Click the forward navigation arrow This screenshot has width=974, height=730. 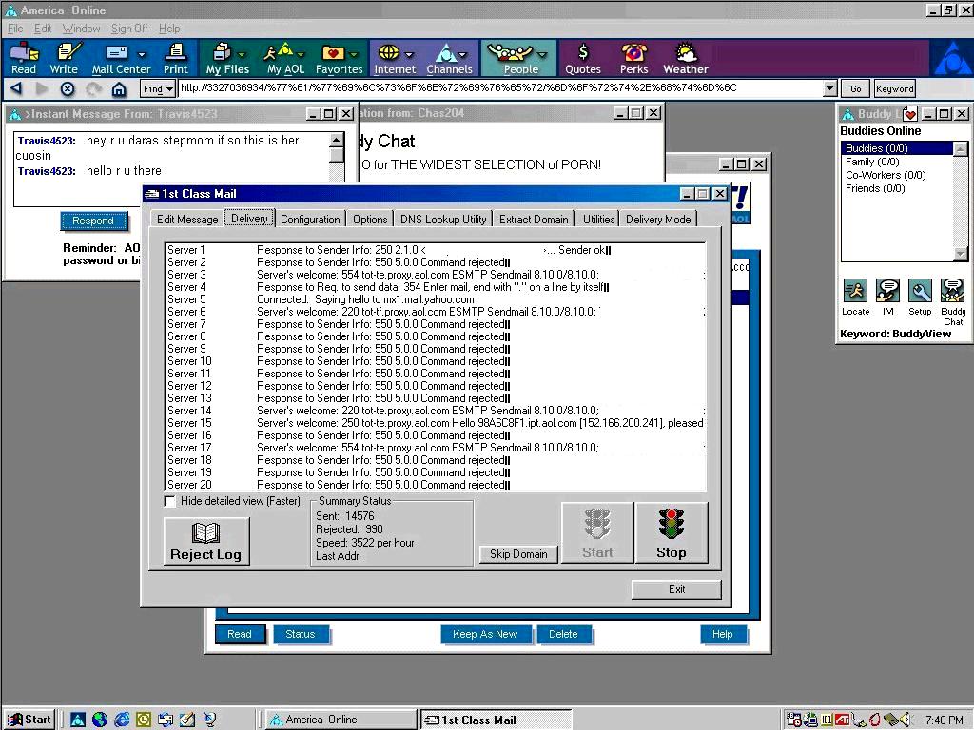(42, 88)
